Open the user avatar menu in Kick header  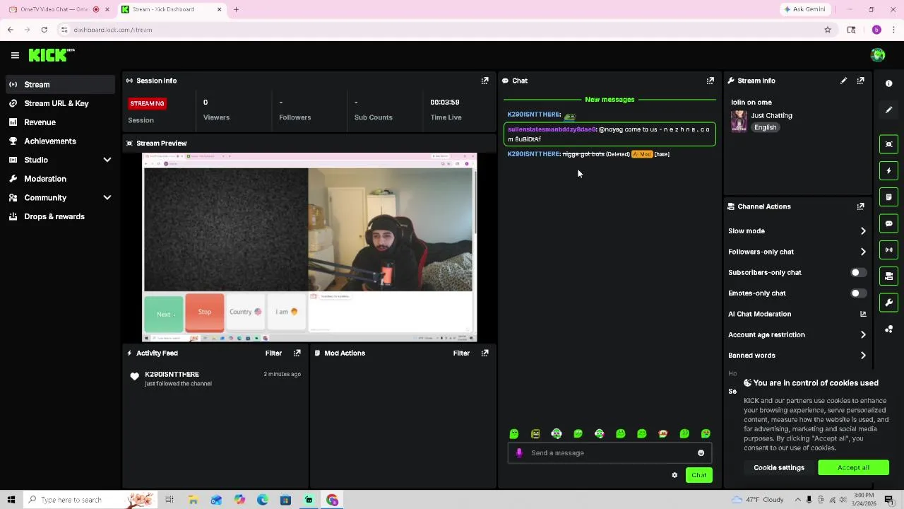[x=878, y=55]
